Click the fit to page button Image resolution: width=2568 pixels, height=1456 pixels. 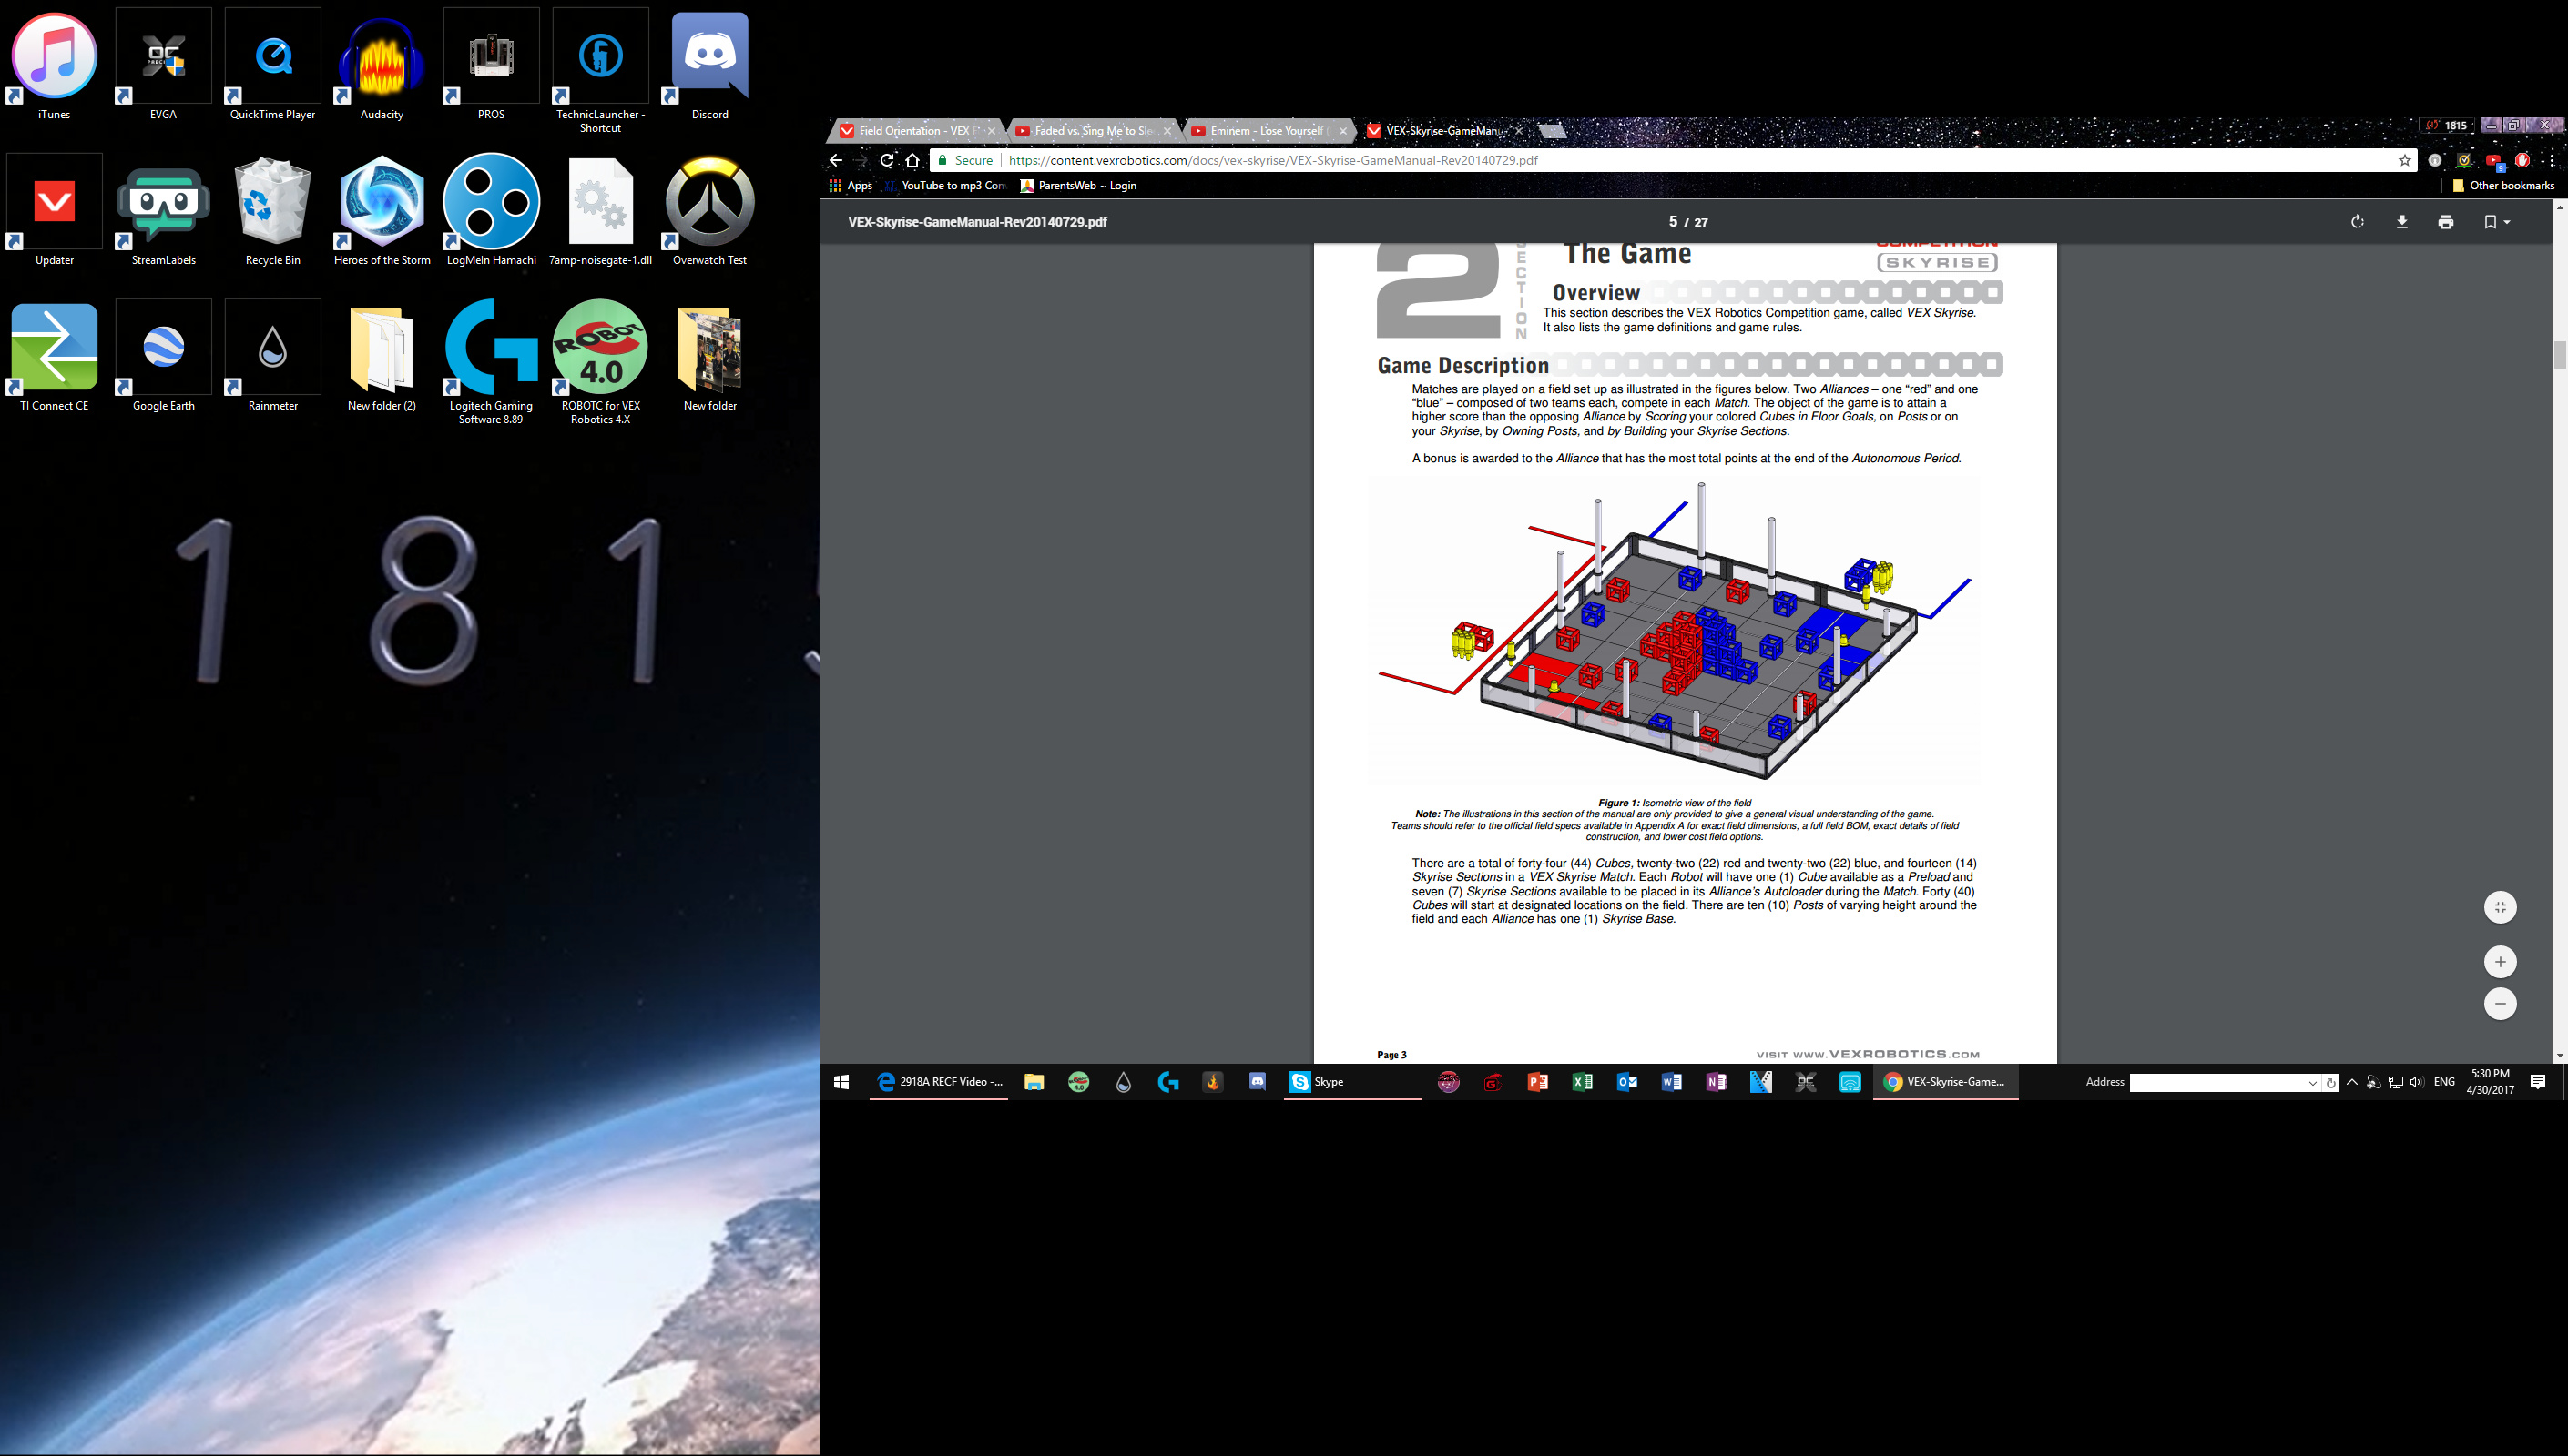2500,907
